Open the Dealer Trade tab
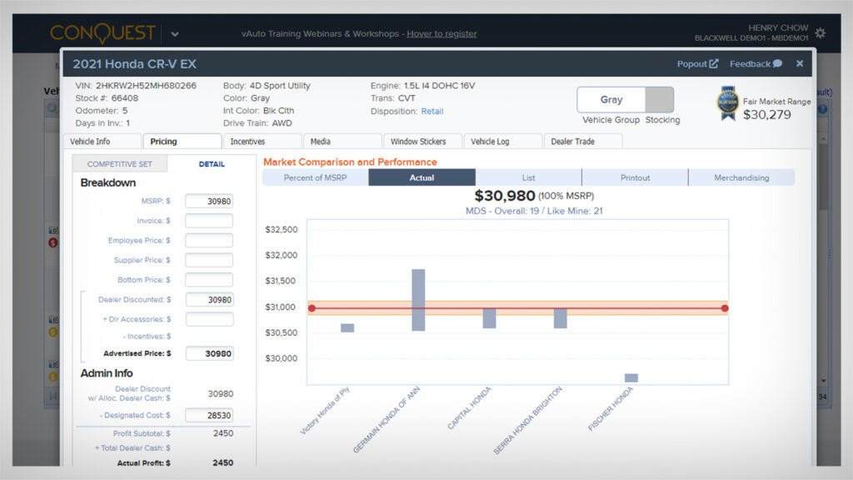This screenshot has height=480, width=853. (582, 142)
